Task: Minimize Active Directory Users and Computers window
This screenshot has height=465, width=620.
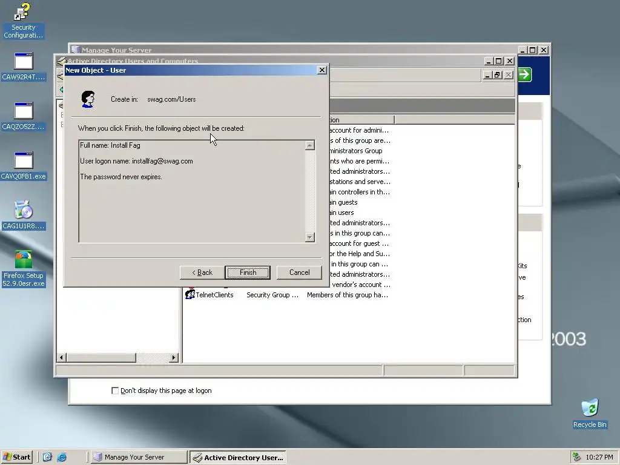Action: (489, 61)
